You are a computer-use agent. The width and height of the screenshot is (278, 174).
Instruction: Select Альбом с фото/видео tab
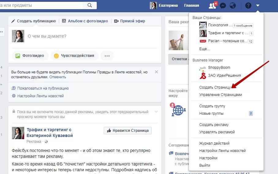coord(85,21)
